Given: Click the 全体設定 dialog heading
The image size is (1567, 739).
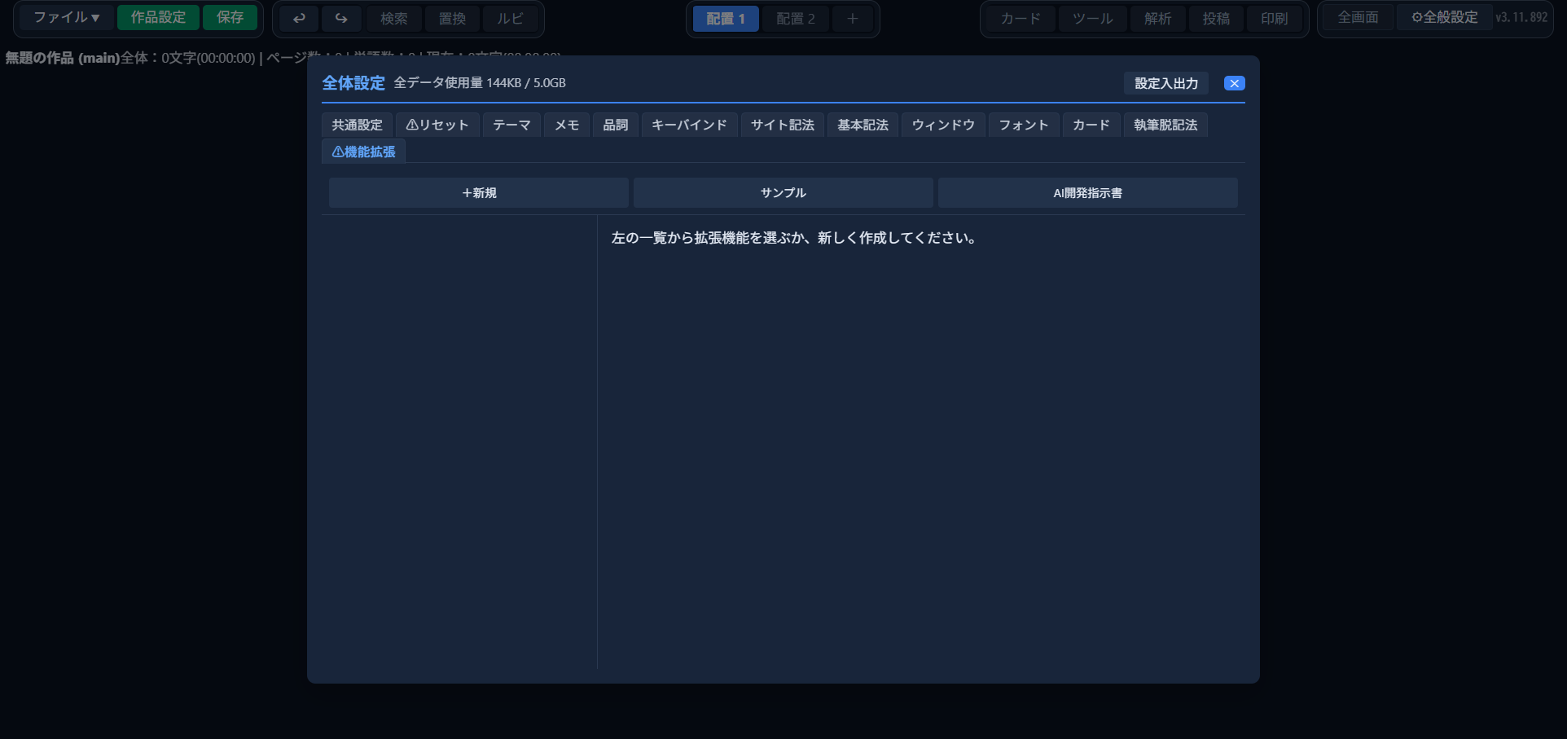Looking at the screenshot, I should 353,83.
